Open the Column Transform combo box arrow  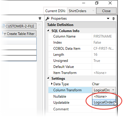pos(113,90)
